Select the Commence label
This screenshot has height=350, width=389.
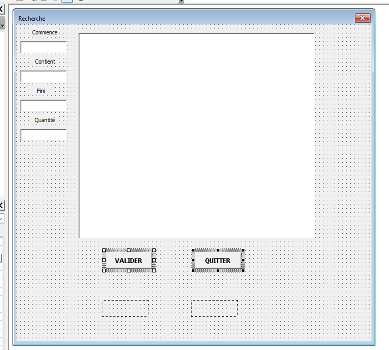click(45, 33)
